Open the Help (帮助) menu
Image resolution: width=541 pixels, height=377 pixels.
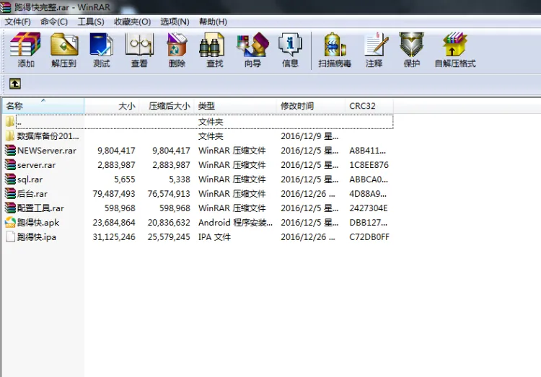[213, 22]
